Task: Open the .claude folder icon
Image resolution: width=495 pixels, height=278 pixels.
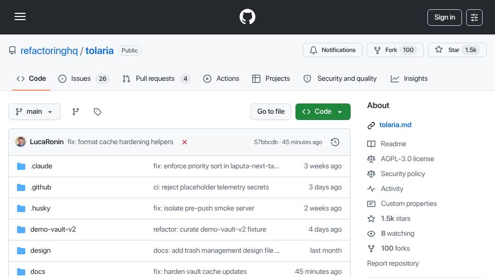Action: (x=21, y=166)
